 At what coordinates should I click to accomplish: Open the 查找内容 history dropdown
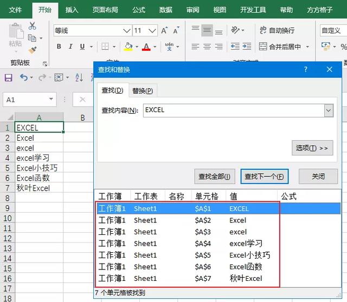[x=329, y=110]
